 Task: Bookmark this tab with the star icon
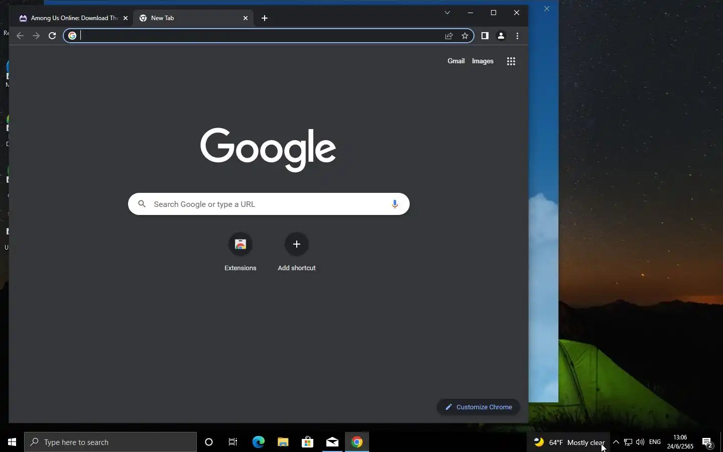(465, 36)
